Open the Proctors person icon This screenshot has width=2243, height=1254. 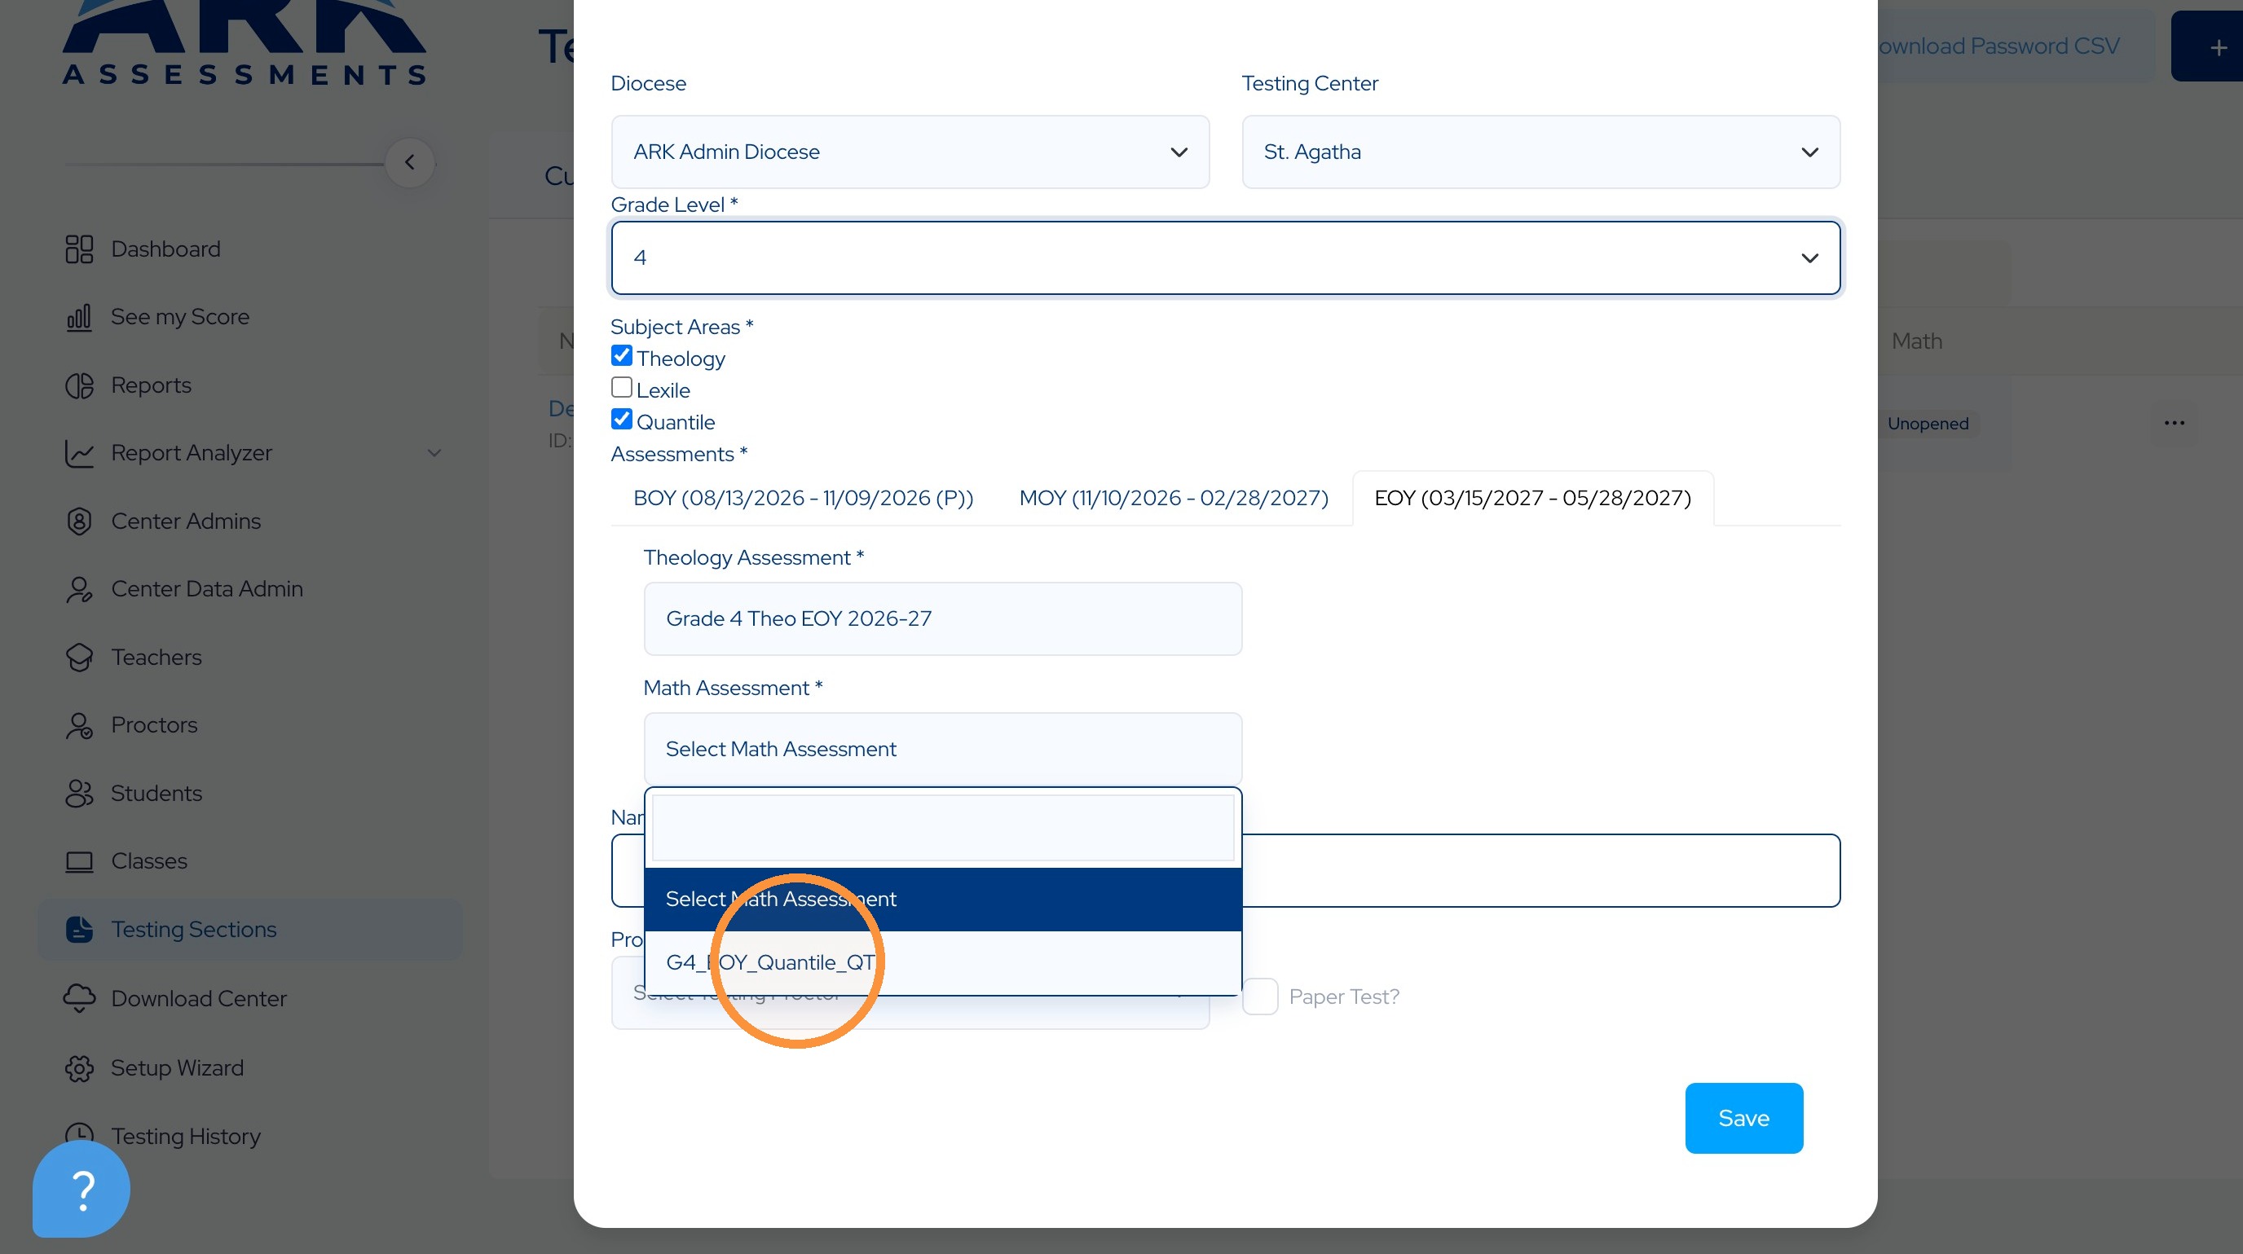click(79, 725)
